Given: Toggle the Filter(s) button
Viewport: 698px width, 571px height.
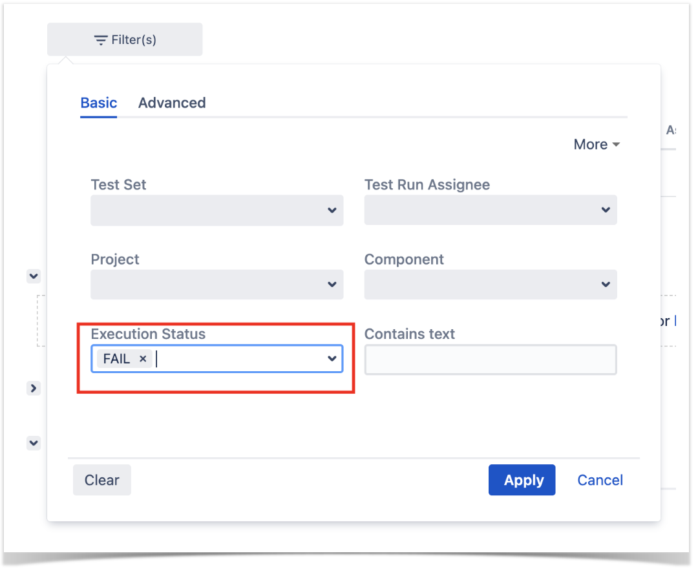Looking at the screenshot, I should [125, 39].
